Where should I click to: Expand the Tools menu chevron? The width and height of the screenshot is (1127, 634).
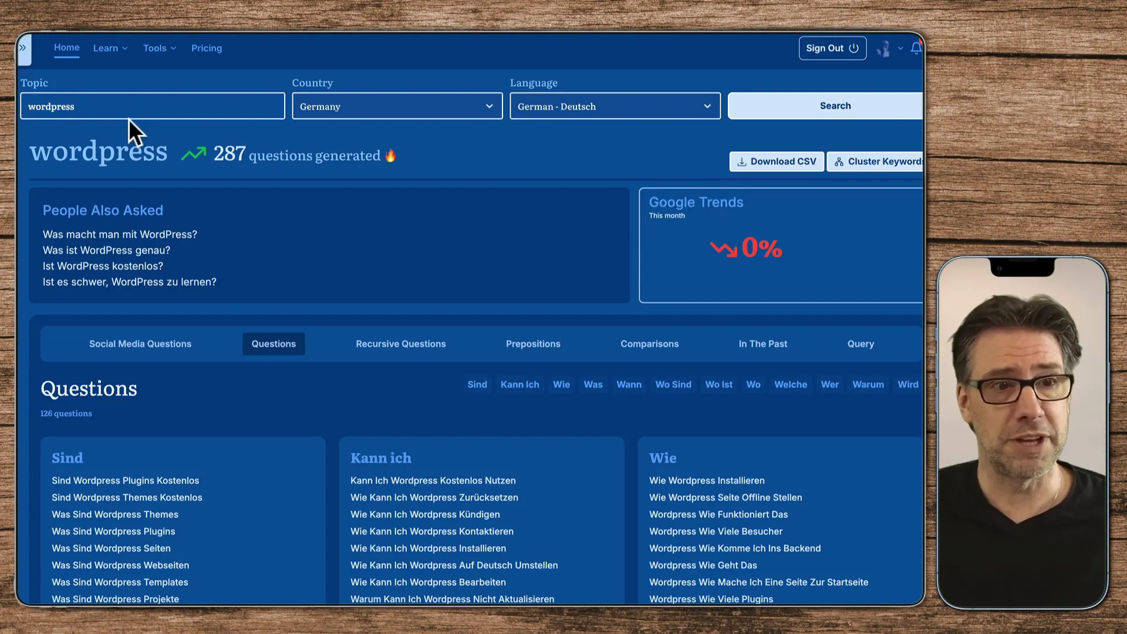pyautogui.click(x=174, y=48)
